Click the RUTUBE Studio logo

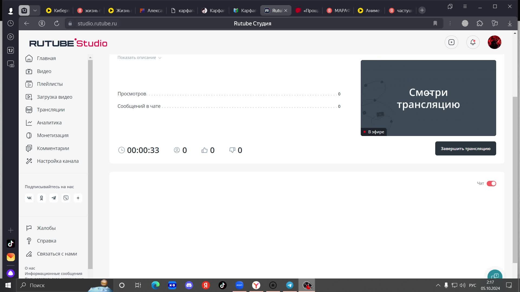pyautogui.click(x=68, y=43)
